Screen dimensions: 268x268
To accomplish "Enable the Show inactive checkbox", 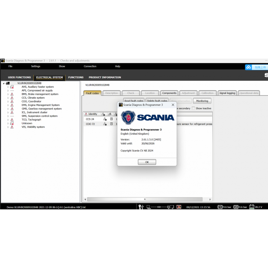I will point(193,108).
